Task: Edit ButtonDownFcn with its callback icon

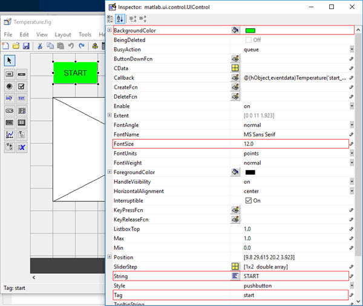Action: [235, 59]
